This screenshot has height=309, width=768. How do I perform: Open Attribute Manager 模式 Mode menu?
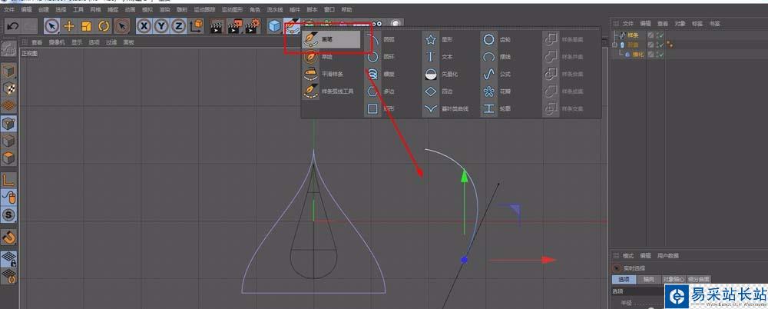[628, 255]
